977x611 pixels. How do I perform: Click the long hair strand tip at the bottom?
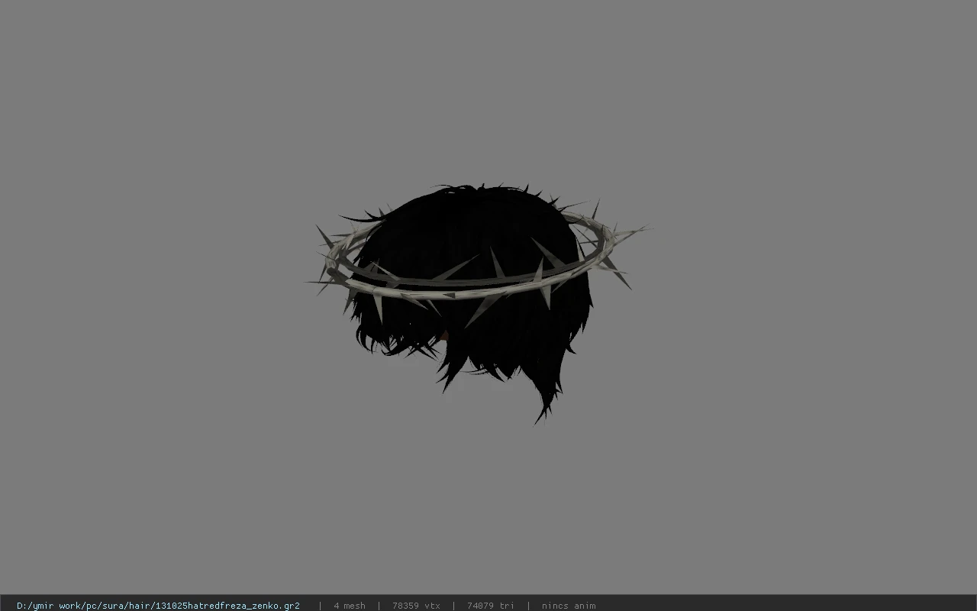click(x=543, y=412)
